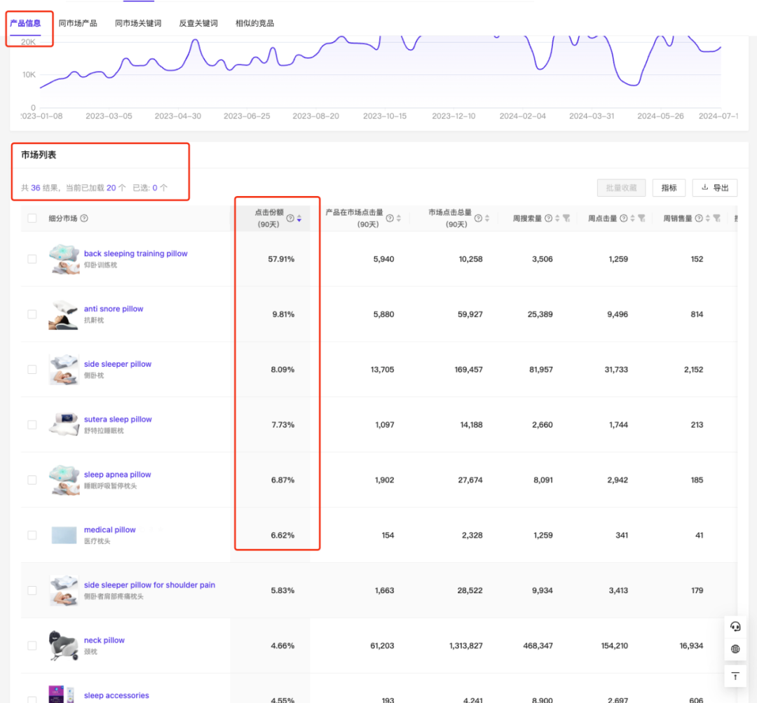The width and height of the screenshot is (757, 703).
Task: Switch to 同市场关键词 tab
Action: [x=138, y=23]
